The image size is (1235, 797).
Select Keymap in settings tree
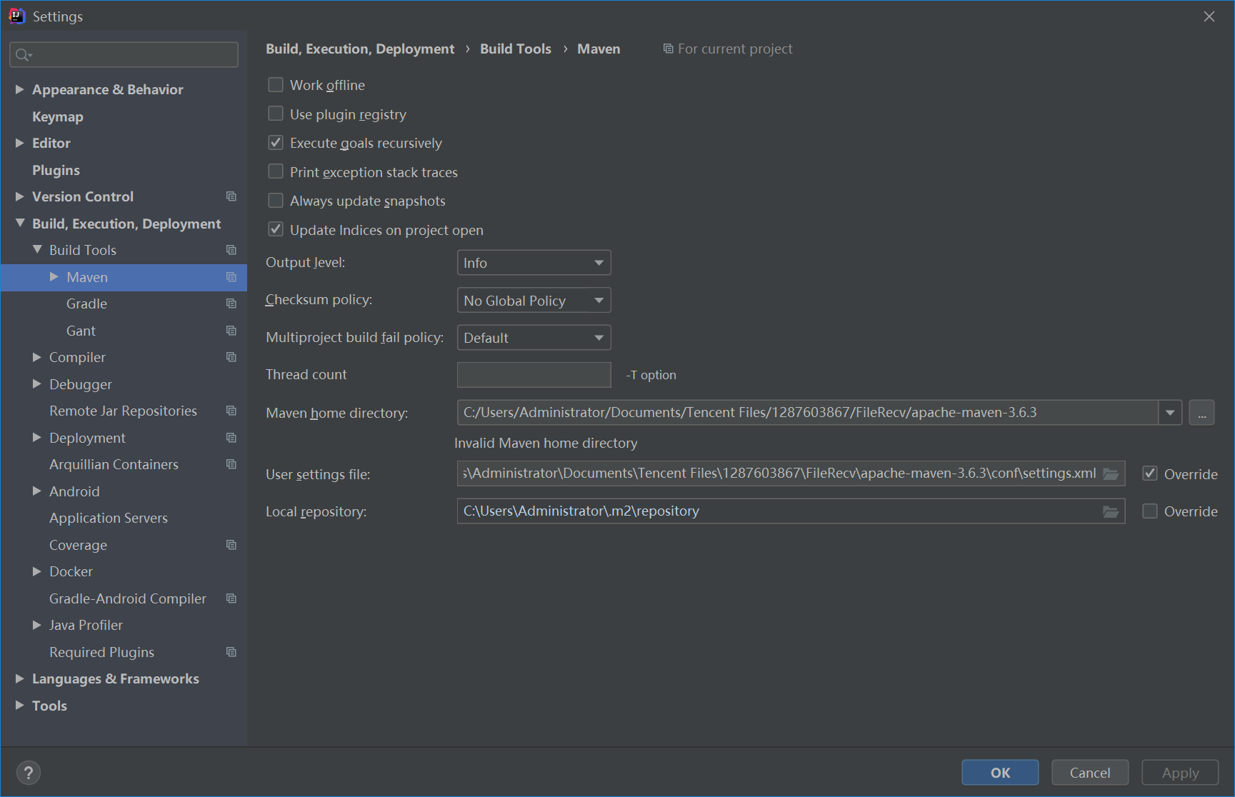point(58,116)
